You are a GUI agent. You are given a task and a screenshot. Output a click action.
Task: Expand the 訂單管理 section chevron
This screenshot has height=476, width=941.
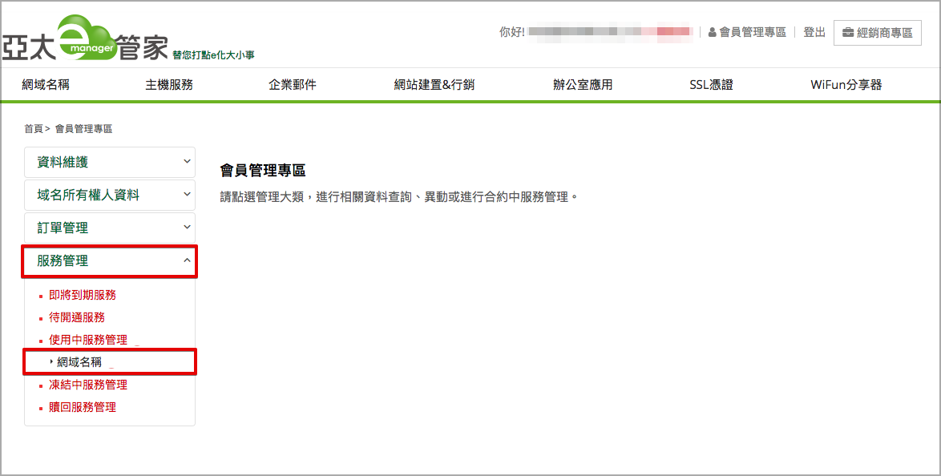pyautogui.click(x=187, y=227)
